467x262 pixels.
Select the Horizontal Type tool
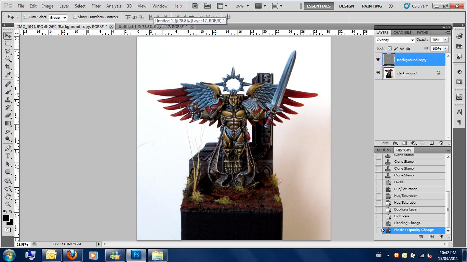[x=8, y=156]
